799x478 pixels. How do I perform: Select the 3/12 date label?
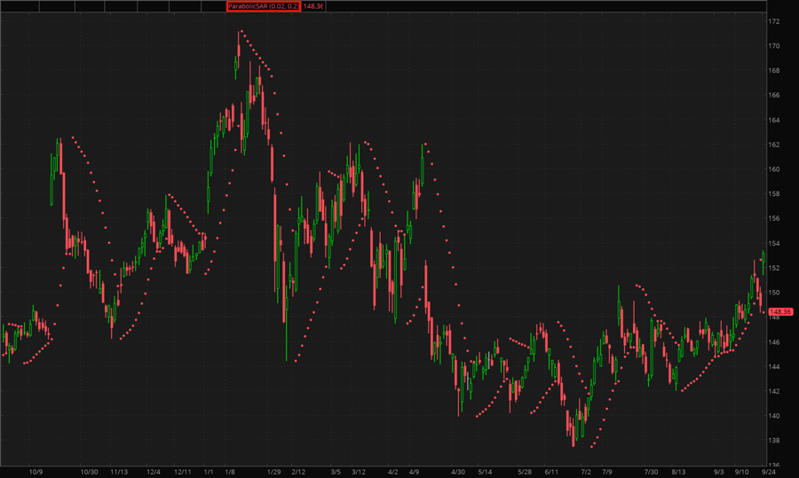coord(359,472)
